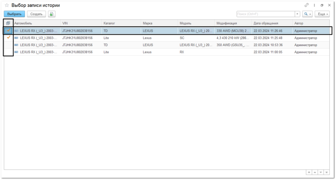Screen dimensions: 336x180
Task: Click the car icon in the 11:25:48 row
Action: click(16, 38)
